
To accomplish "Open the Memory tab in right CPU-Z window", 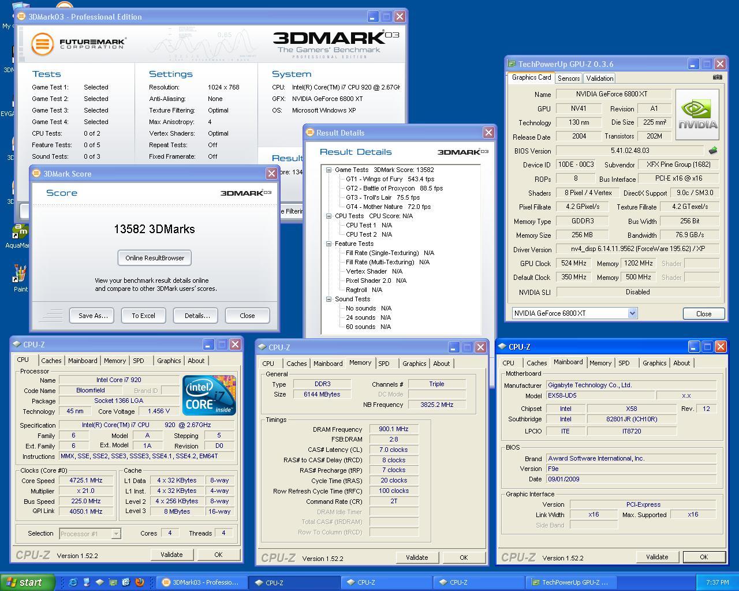I will coord(600,363).
